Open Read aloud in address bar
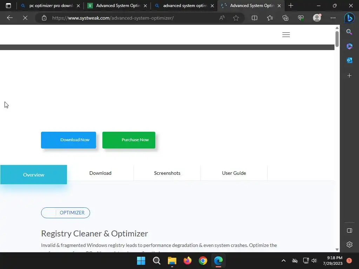This screenshot has width=359, height=269. tap(222, 18)
